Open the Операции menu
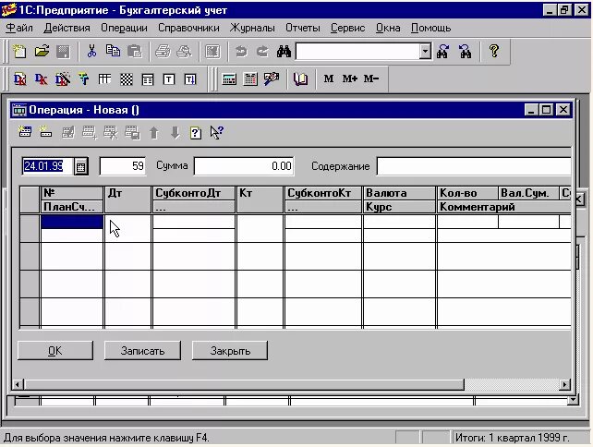 [x=124, y=28]
